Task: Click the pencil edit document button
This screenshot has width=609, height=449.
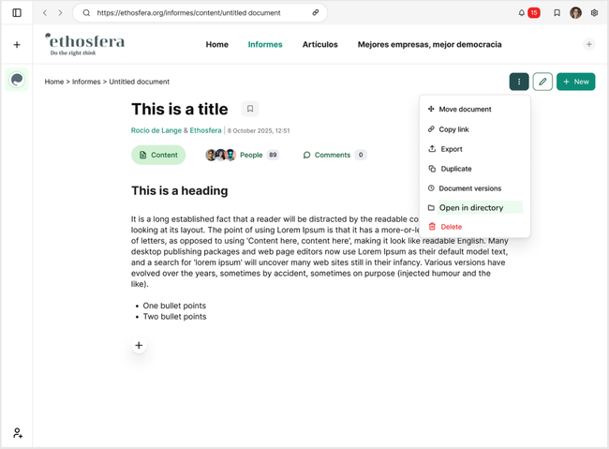Action: point(542,82)
